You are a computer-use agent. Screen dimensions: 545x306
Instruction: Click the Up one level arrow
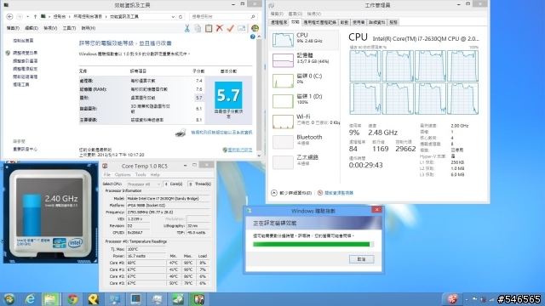click(x=35, y=17)
